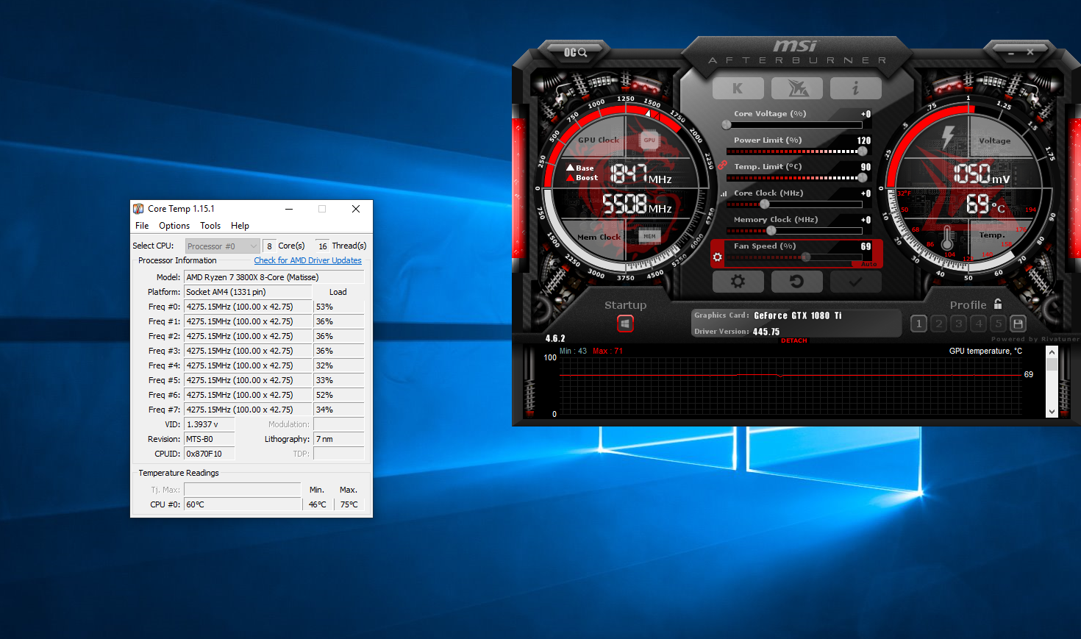Open Afterburner settings gear button

pyautogui.click(x=738, y=282)
